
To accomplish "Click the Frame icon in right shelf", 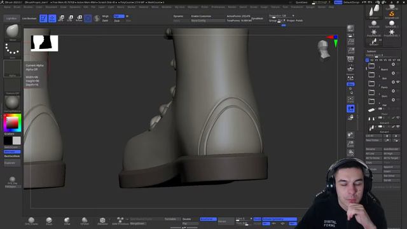I will (350, 100).
